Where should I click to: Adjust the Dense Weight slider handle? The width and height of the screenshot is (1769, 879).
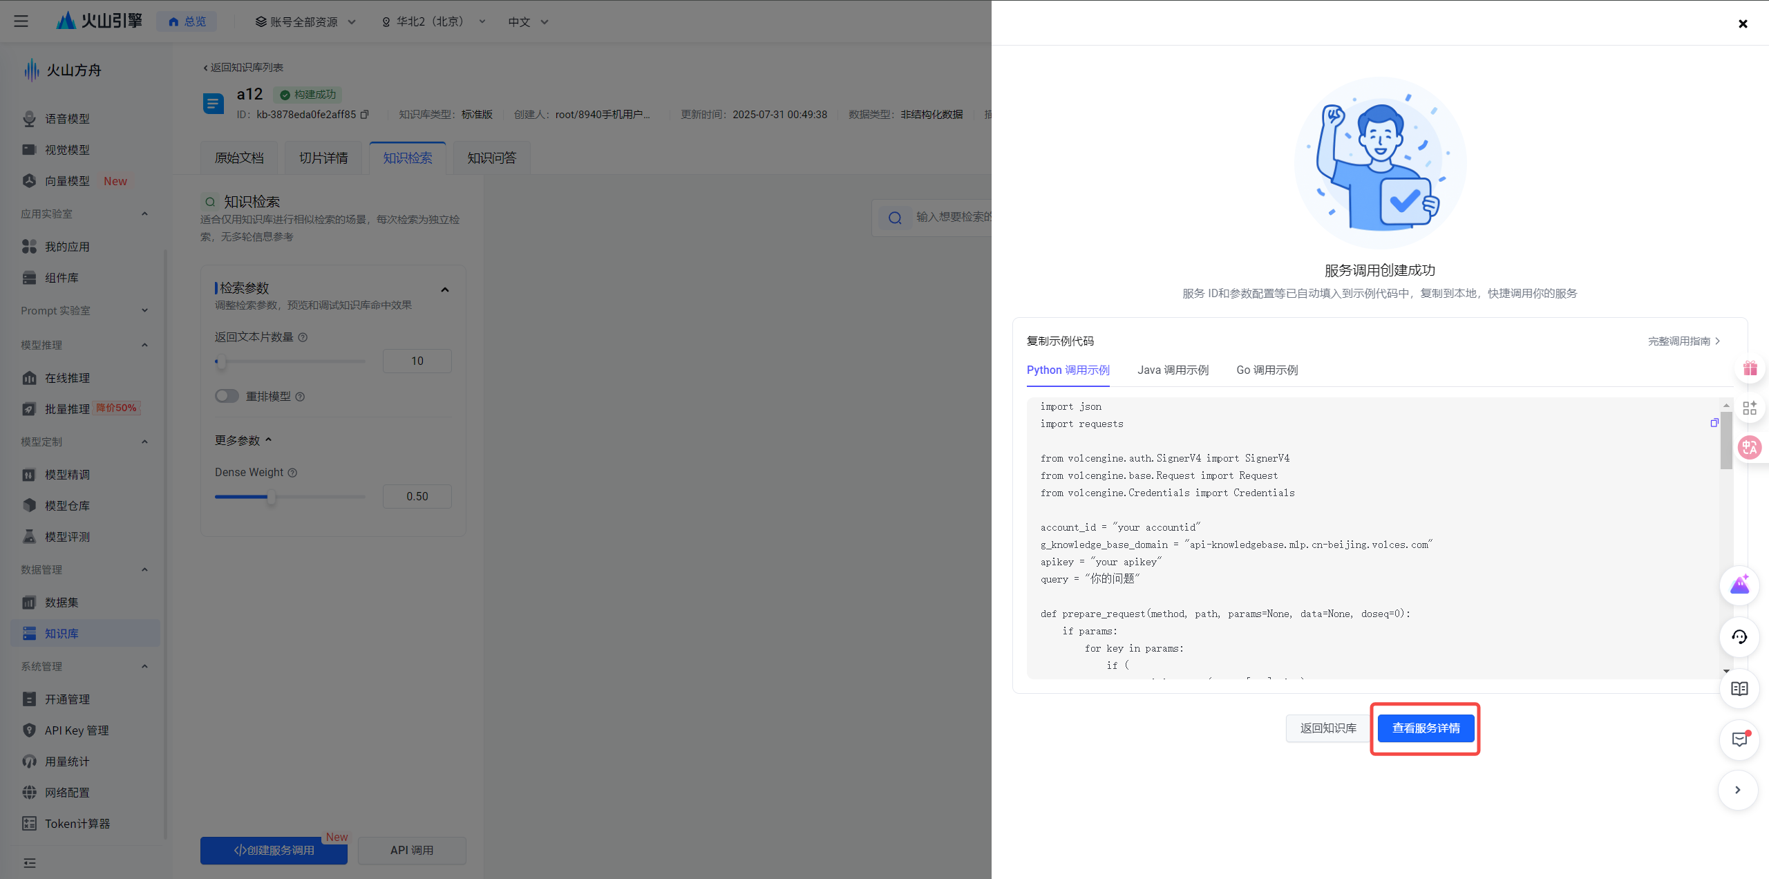tap(271, 497)
